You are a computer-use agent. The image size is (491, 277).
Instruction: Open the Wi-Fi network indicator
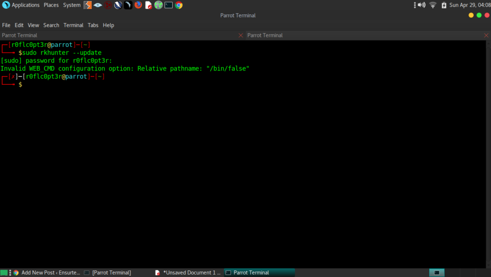433,5
